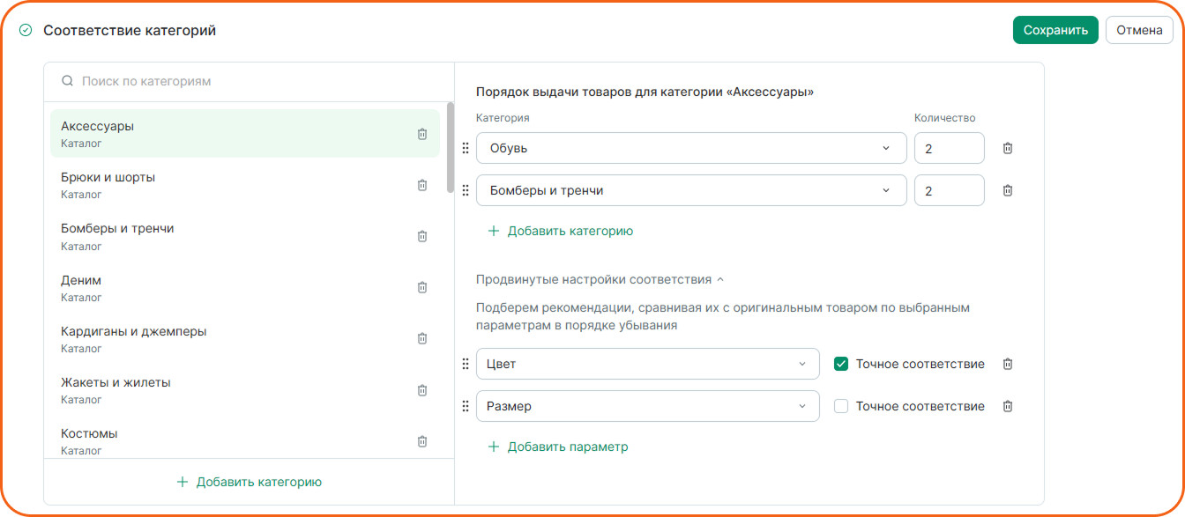Delete the Обувь order row

point(1008,148)
